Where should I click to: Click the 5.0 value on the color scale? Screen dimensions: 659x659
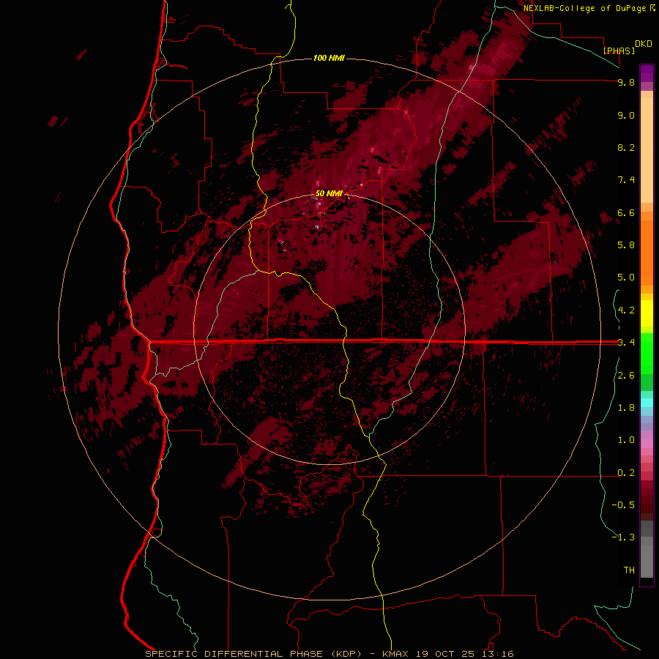626,278
